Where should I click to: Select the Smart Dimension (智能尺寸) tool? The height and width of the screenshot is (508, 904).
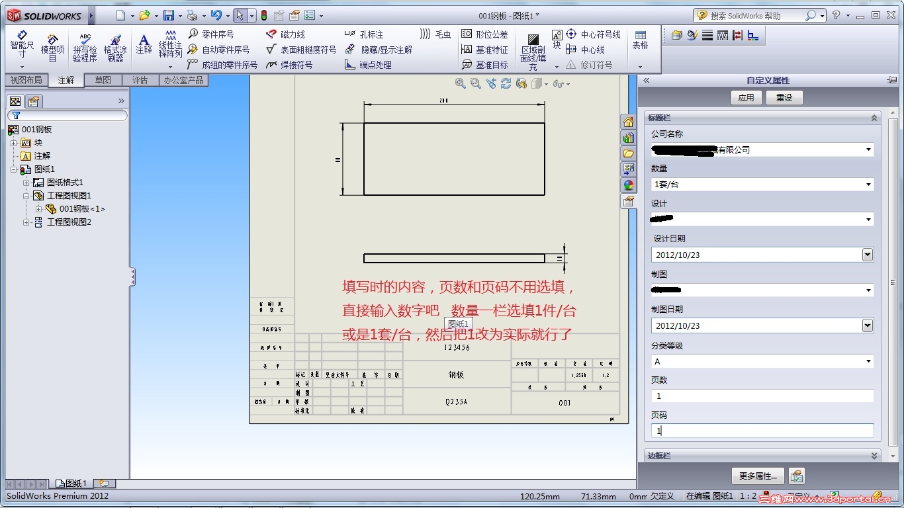[22, 45]
